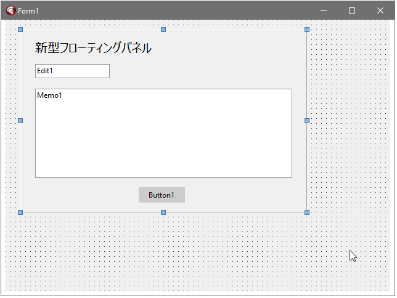Select the panel's empty gray background beside Button1
The height and width of the screenshot is (298, 397).
[247, 195]
